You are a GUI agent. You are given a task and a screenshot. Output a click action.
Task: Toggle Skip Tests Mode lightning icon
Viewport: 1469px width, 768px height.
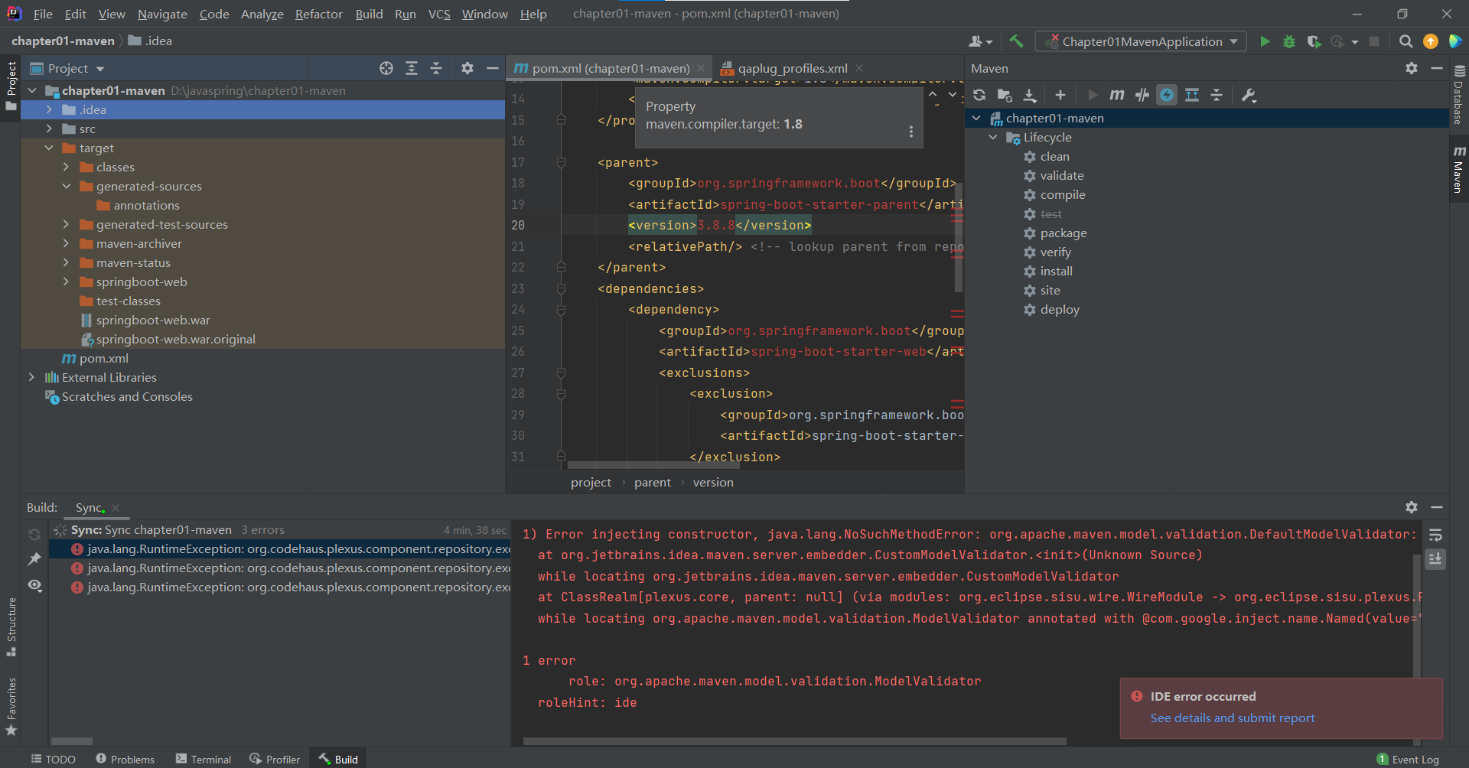[1167, 95]
